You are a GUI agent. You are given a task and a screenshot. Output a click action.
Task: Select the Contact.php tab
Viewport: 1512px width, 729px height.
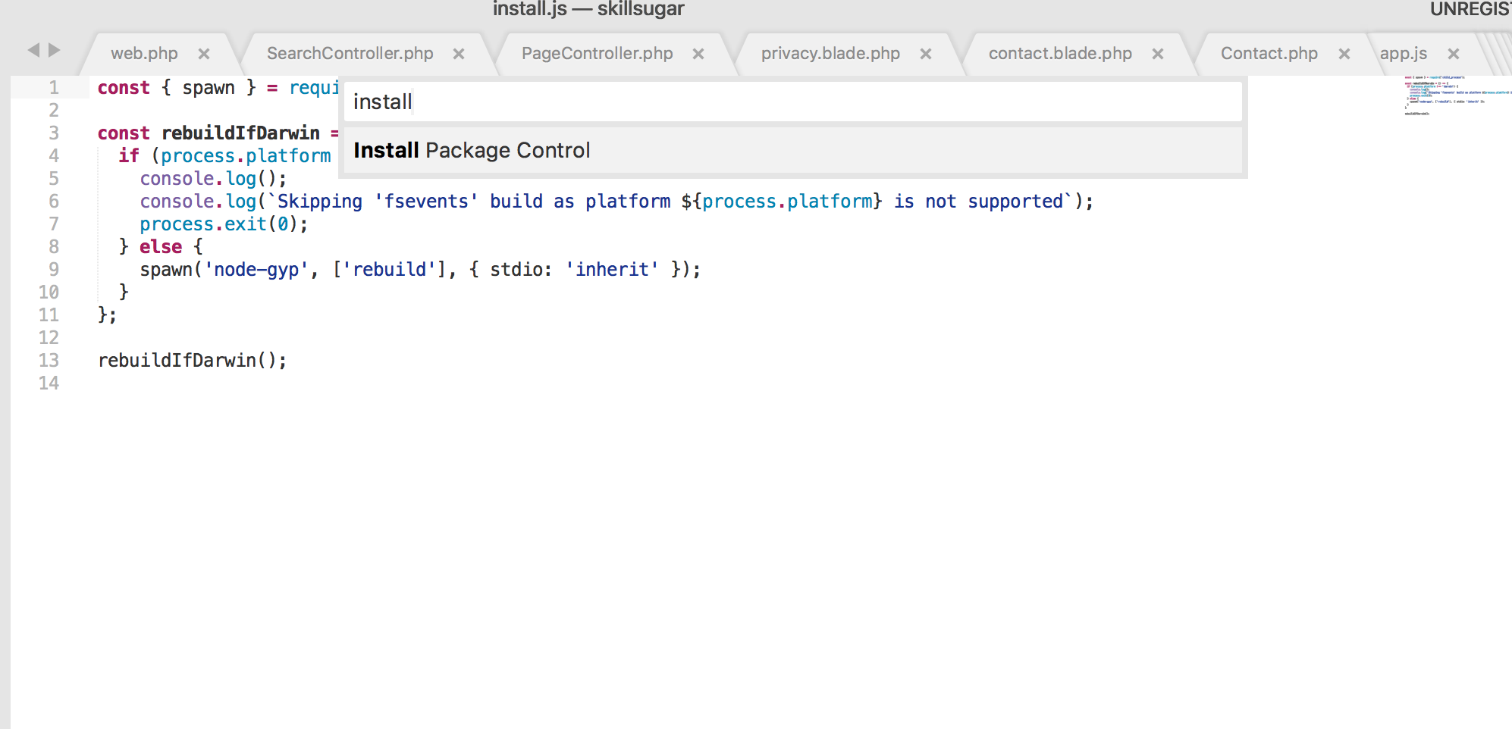tap(1269, 54)
